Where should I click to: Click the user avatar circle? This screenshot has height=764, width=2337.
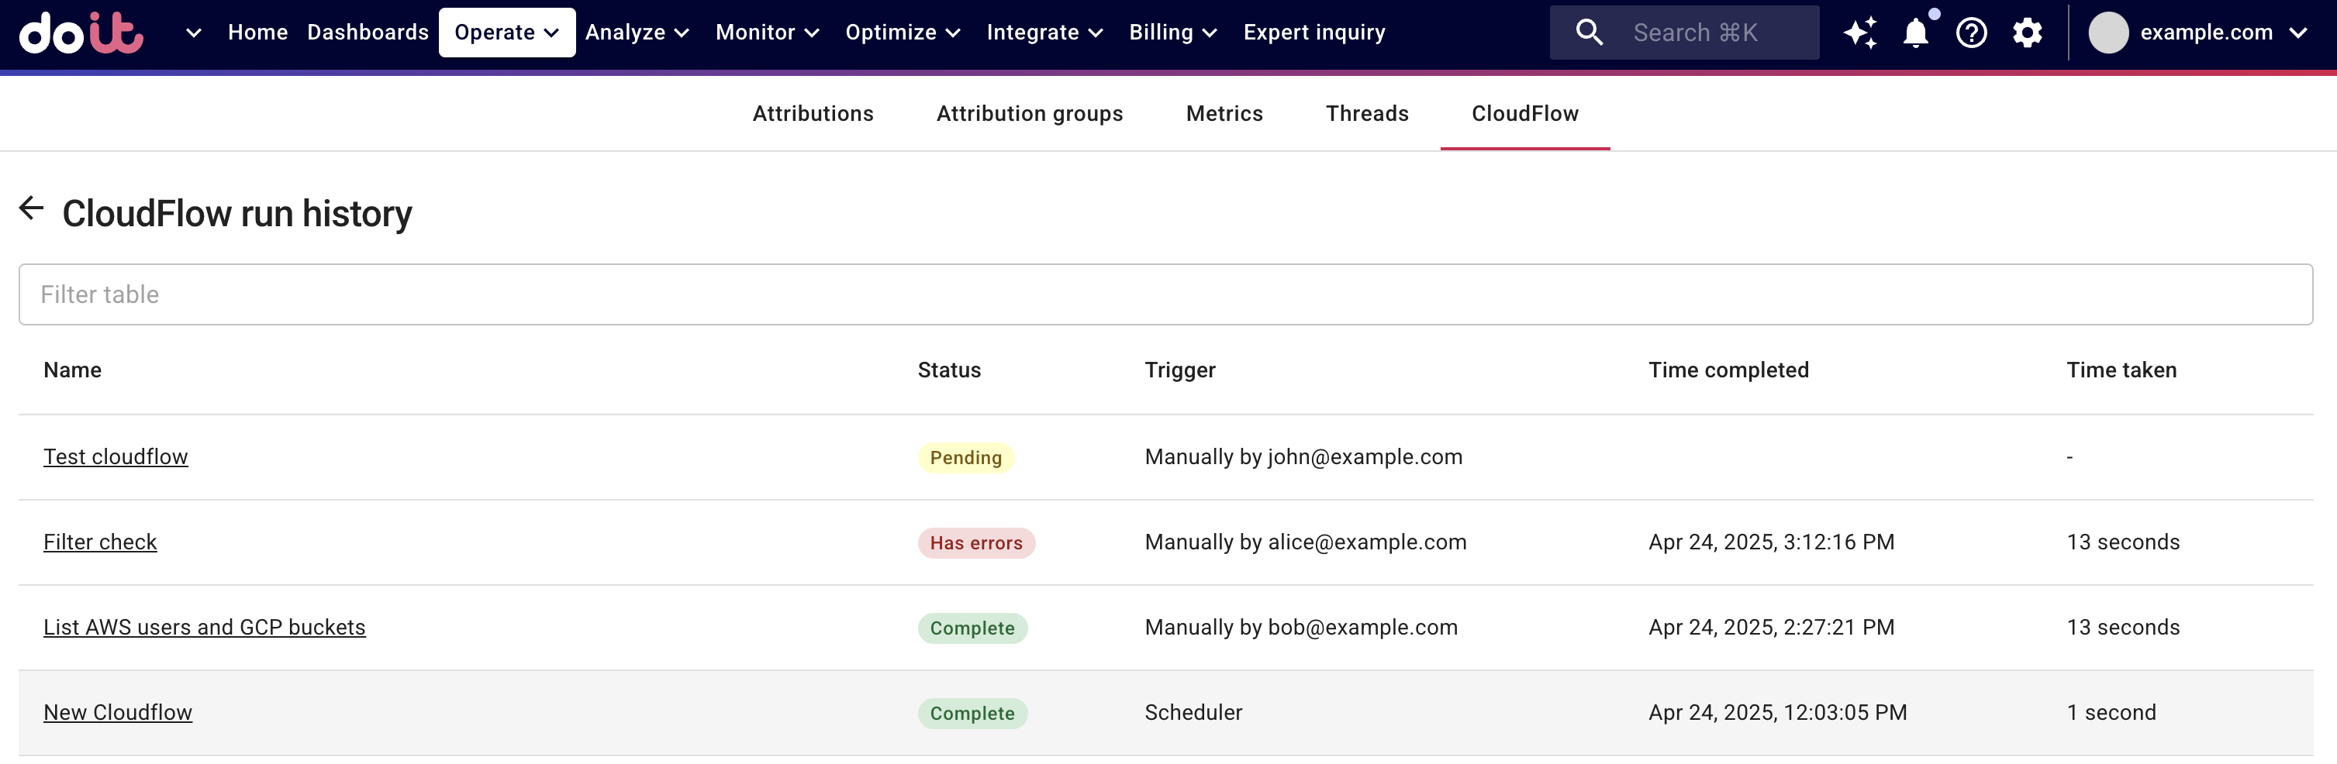[2107, 33]
